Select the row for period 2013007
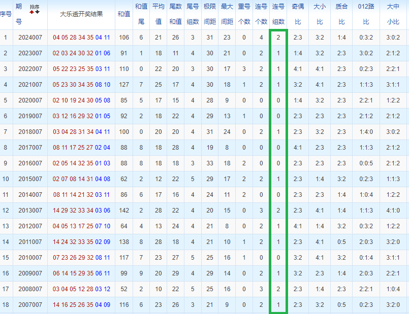 click(30, 211)
